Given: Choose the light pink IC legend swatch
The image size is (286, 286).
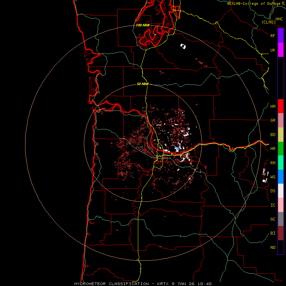Looking at the screenshot, I should click(x=281, y=205).
